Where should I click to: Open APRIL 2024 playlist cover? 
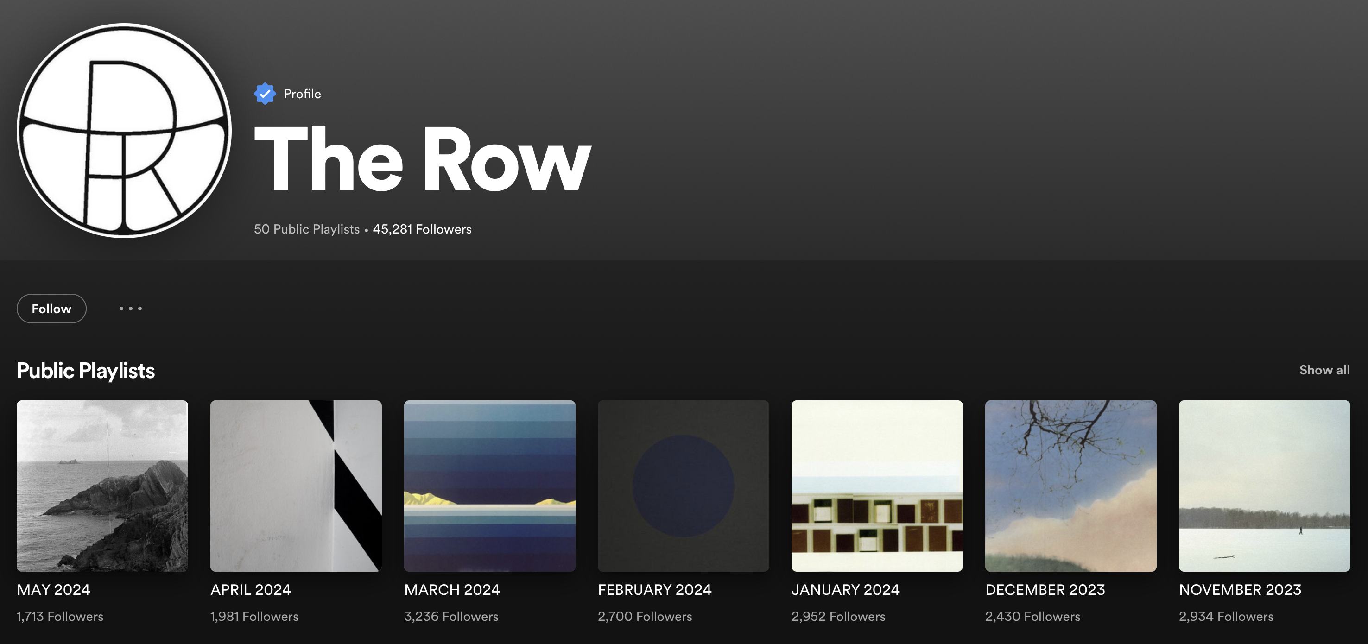point(296,486)
